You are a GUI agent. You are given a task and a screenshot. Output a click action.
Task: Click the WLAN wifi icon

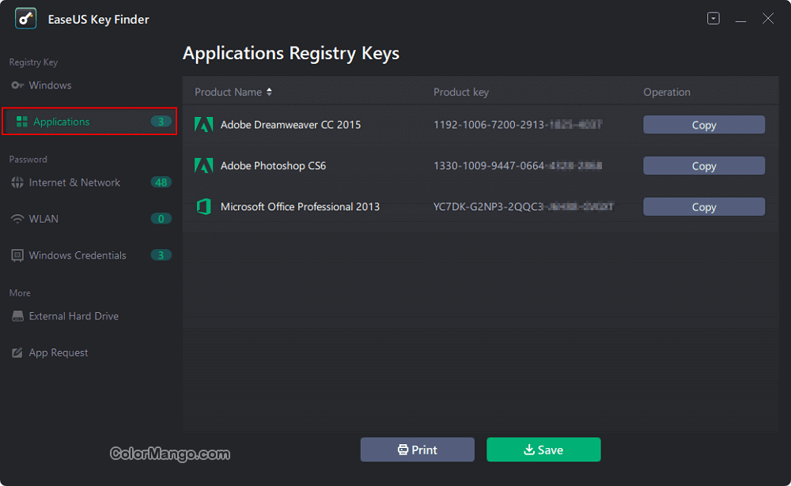point(17,219)
